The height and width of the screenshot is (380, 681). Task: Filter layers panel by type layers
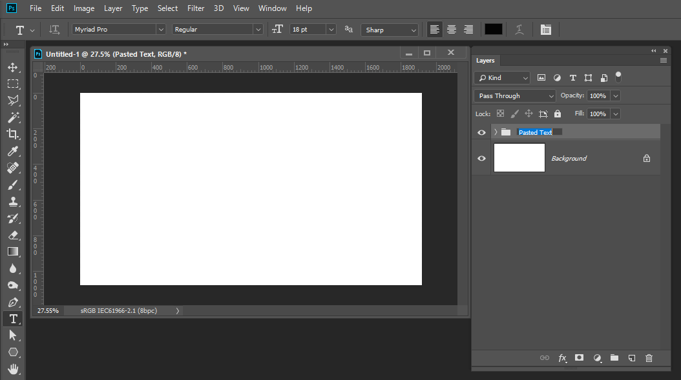point(572,77)
